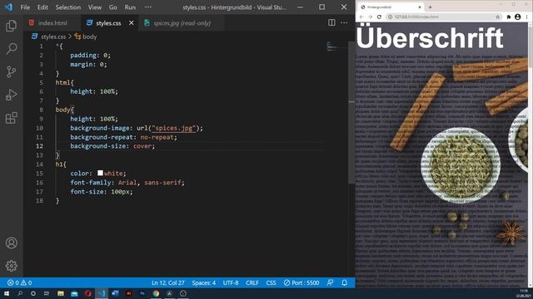Open the spices.jpg link on line 10
This screenshot has width=533, height=299.
(174, 128)
